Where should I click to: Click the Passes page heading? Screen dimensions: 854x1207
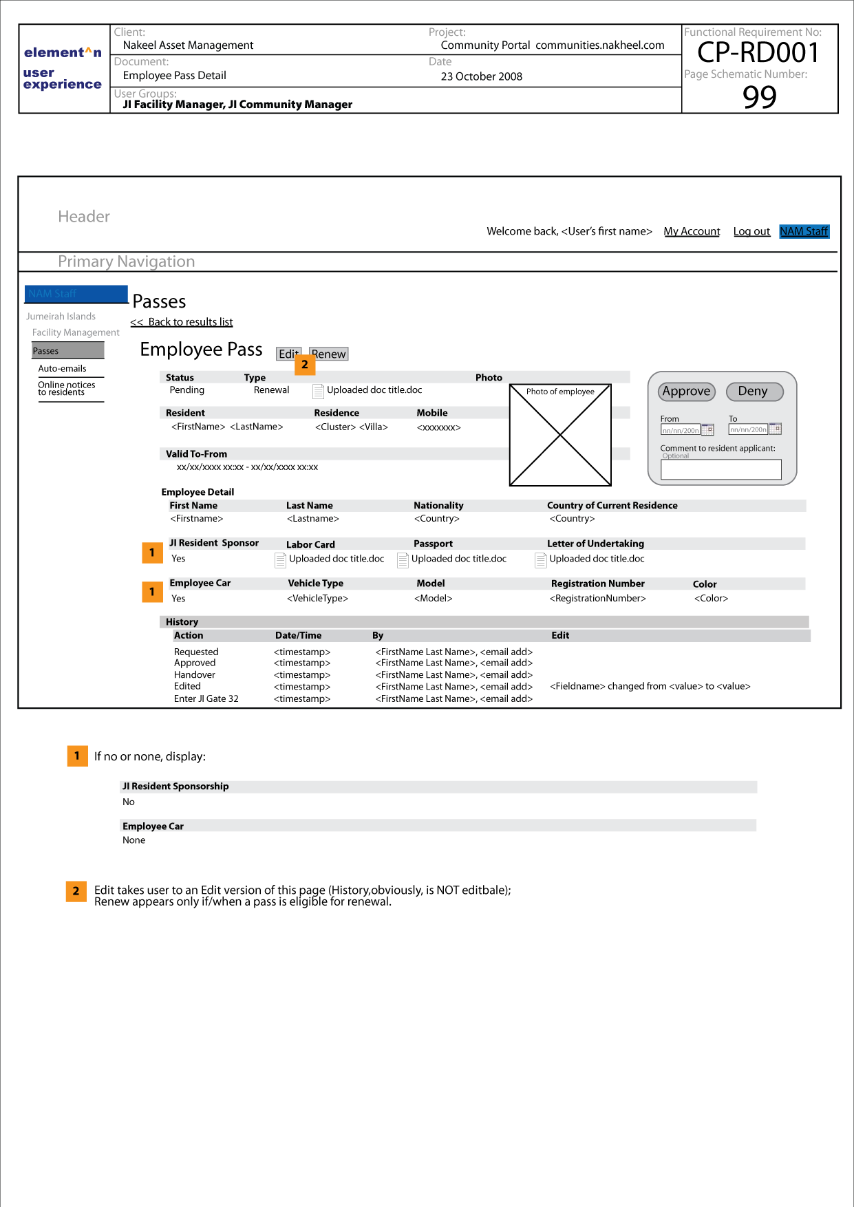point(159,301)
